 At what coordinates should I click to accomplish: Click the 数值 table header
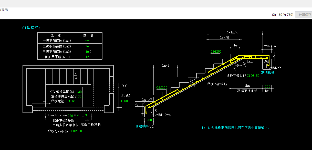point(88,35)
